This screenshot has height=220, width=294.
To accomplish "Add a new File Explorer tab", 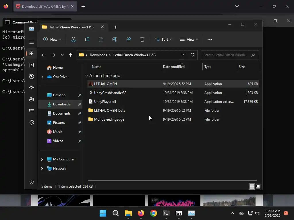I will 115,27.
